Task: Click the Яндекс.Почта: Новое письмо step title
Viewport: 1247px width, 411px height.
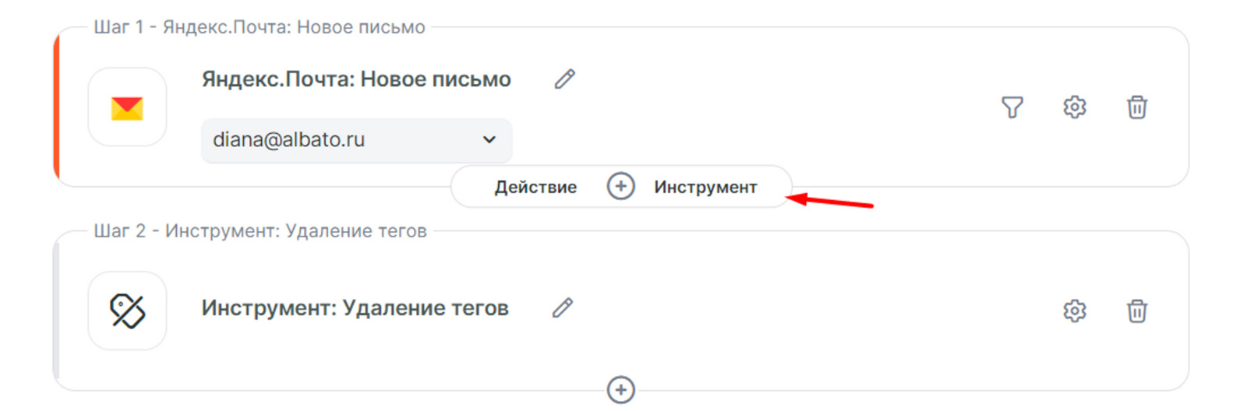Action: (x=356, y=79)
